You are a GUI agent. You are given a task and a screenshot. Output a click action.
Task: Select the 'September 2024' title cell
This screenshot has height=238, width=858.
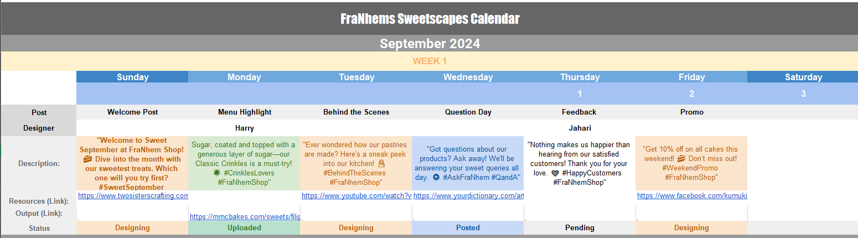[429, 44]
